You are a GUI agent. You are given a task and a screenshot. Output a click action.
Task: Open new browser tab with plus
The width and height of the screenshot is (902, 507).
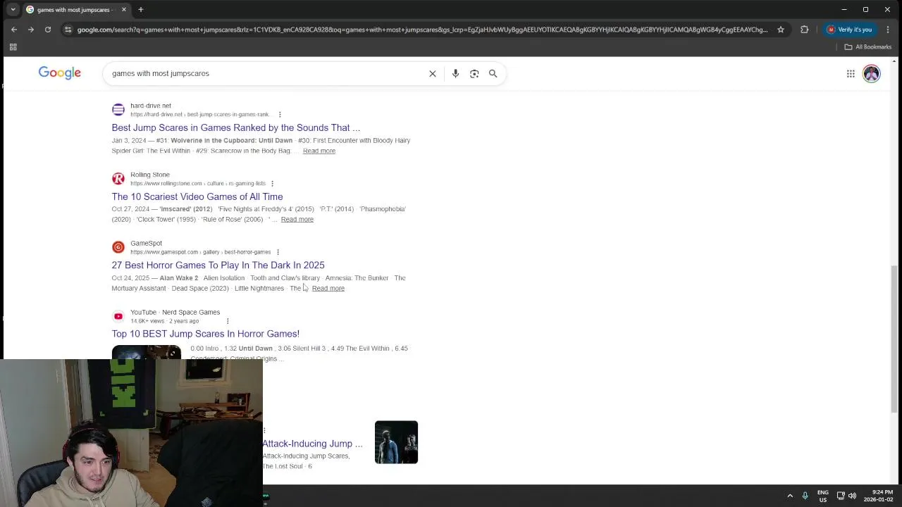(141, 9)
